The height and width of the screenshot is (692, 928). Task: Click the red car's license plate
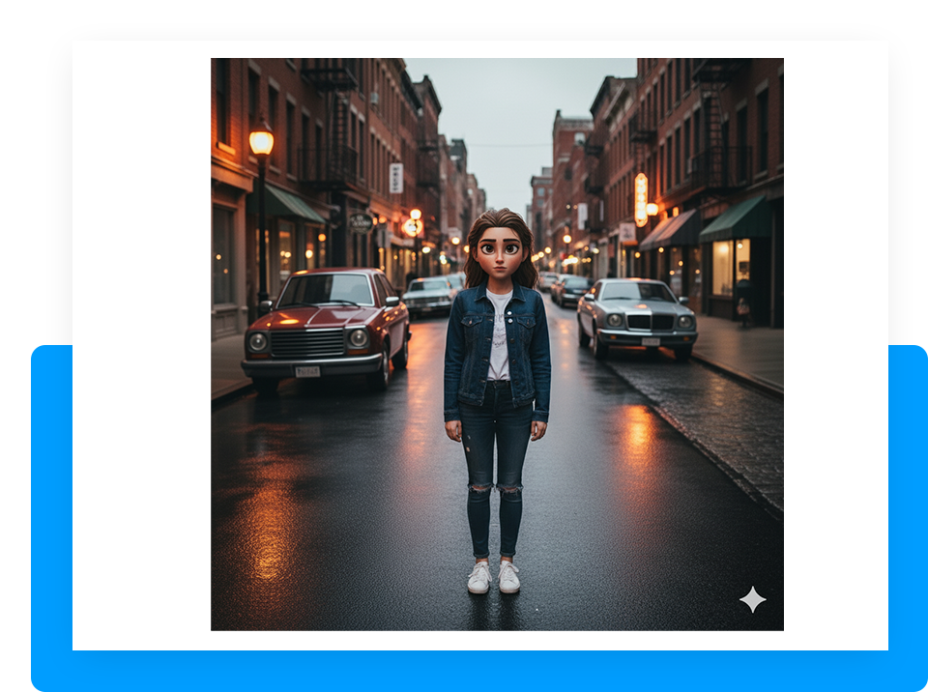(307, 371)
